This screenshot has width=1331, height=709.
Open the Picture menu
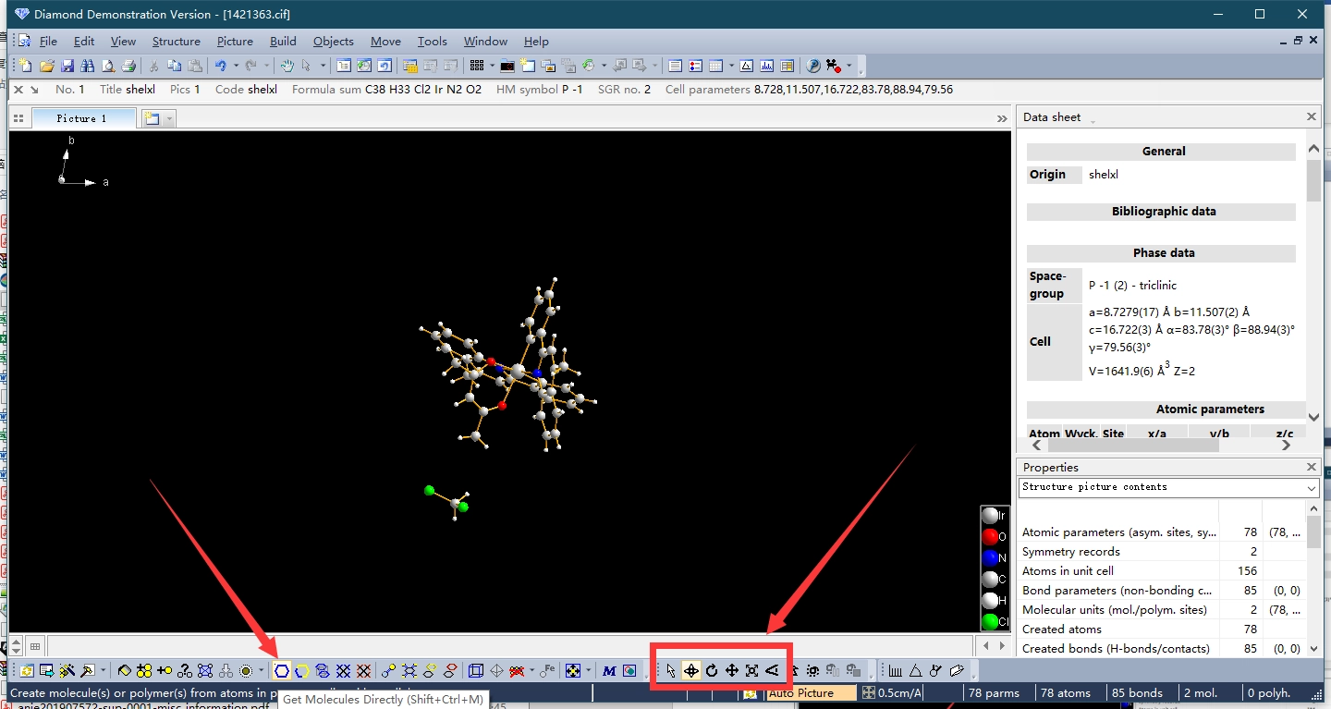[x=235, y=41]
